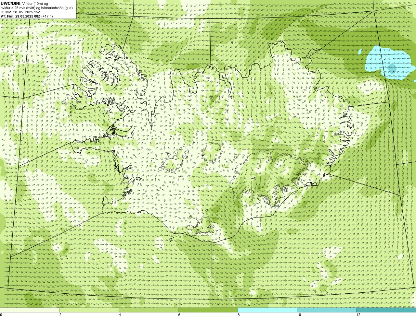Screen dimensions: 416x317
Task: Click the 'VT: Fim. 29.05.2025 08Z (+17 h)' line
Action: (x=27, y=16)
